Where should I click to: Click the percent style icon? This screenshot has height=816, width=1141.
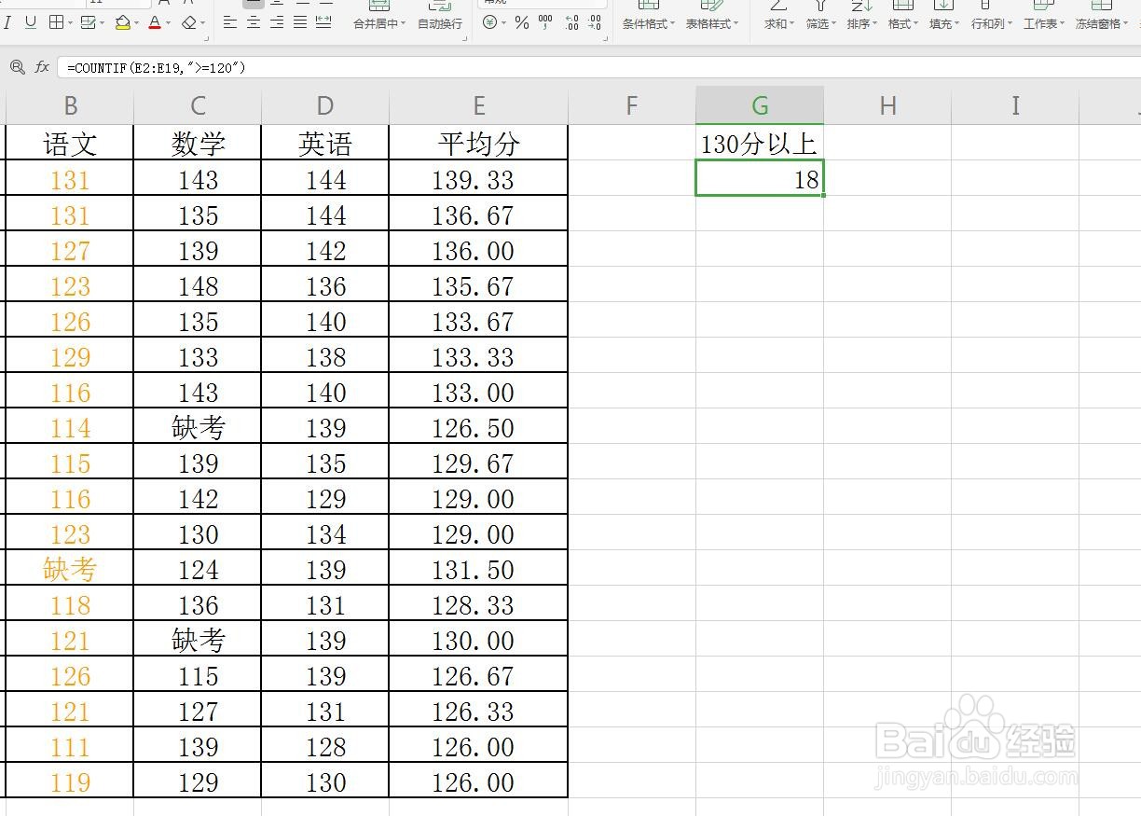click(x=520, y=22)
